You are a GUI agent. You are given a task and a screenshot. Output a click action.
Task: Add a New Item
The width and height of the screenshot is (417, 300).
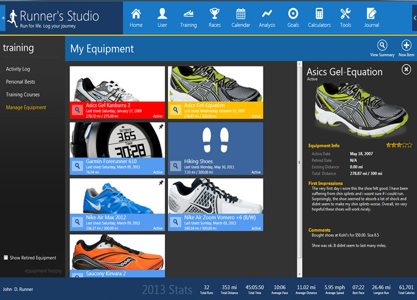coord(407,48)
